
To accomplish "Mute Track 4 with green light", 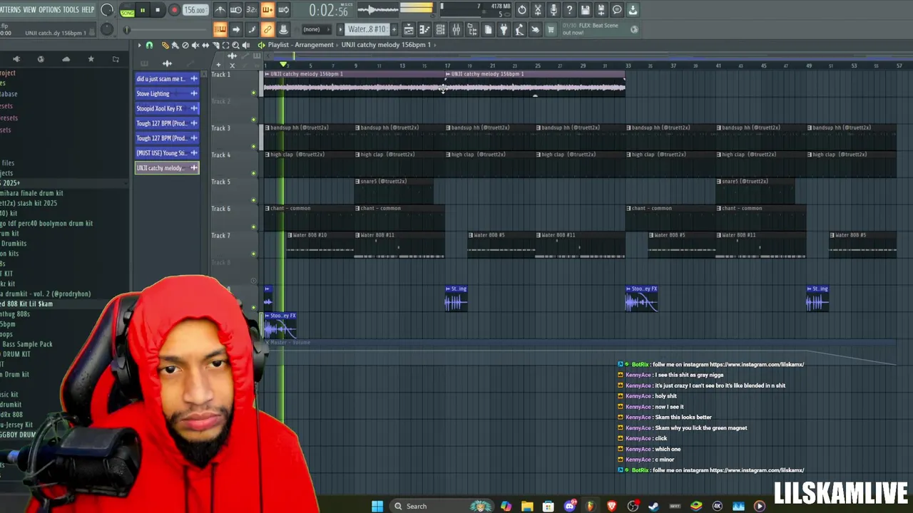I will [253, 173].
